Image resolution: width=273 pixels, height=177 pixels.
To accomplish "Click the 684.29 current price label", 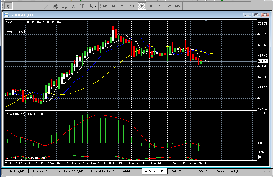I will click(x=263, y=61).
